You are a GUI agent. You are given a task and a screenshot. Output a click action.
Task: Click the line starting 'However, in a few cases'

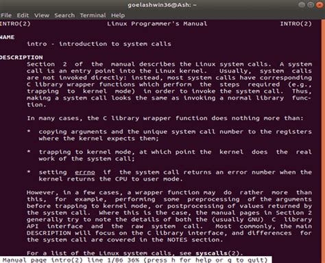[x=169, y=192]
